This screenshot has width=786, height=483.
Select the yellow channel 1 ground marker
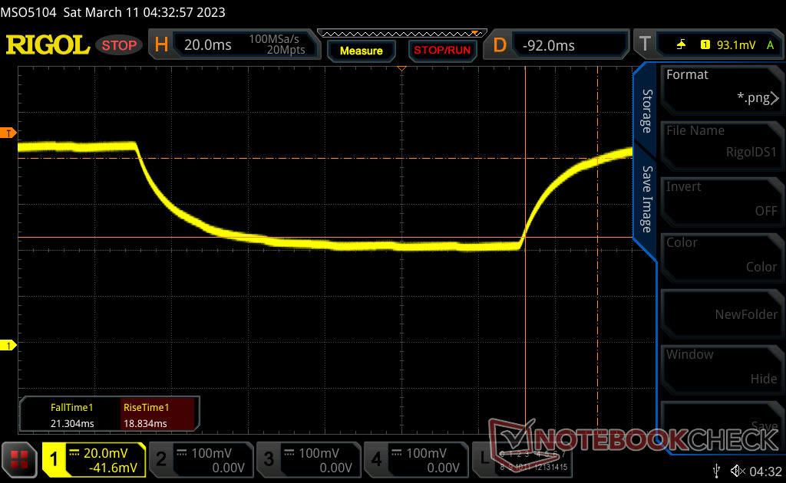8,347
